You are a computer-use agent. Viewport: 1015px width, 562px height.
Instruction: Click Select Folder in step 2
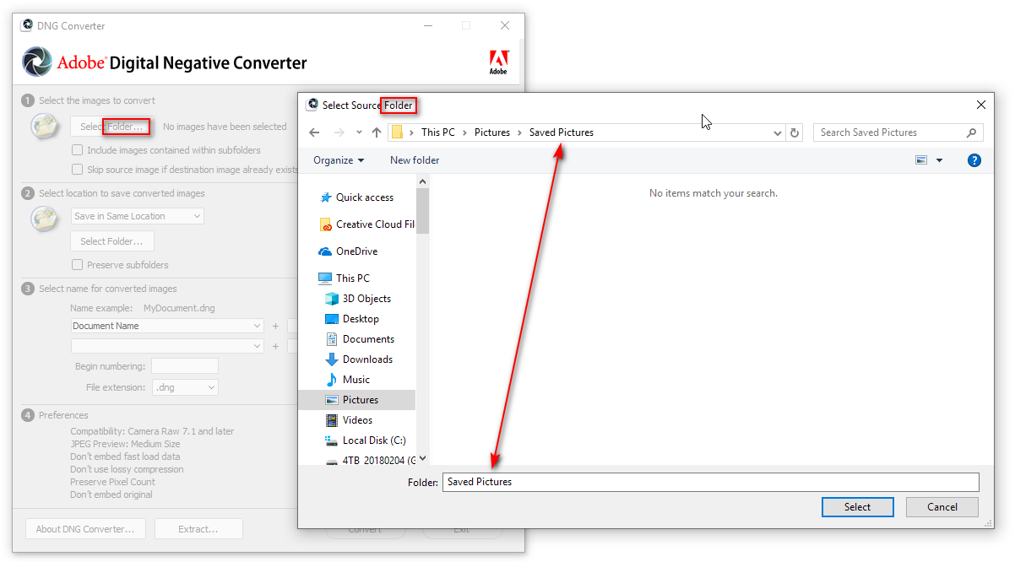(x=111, y=241)
